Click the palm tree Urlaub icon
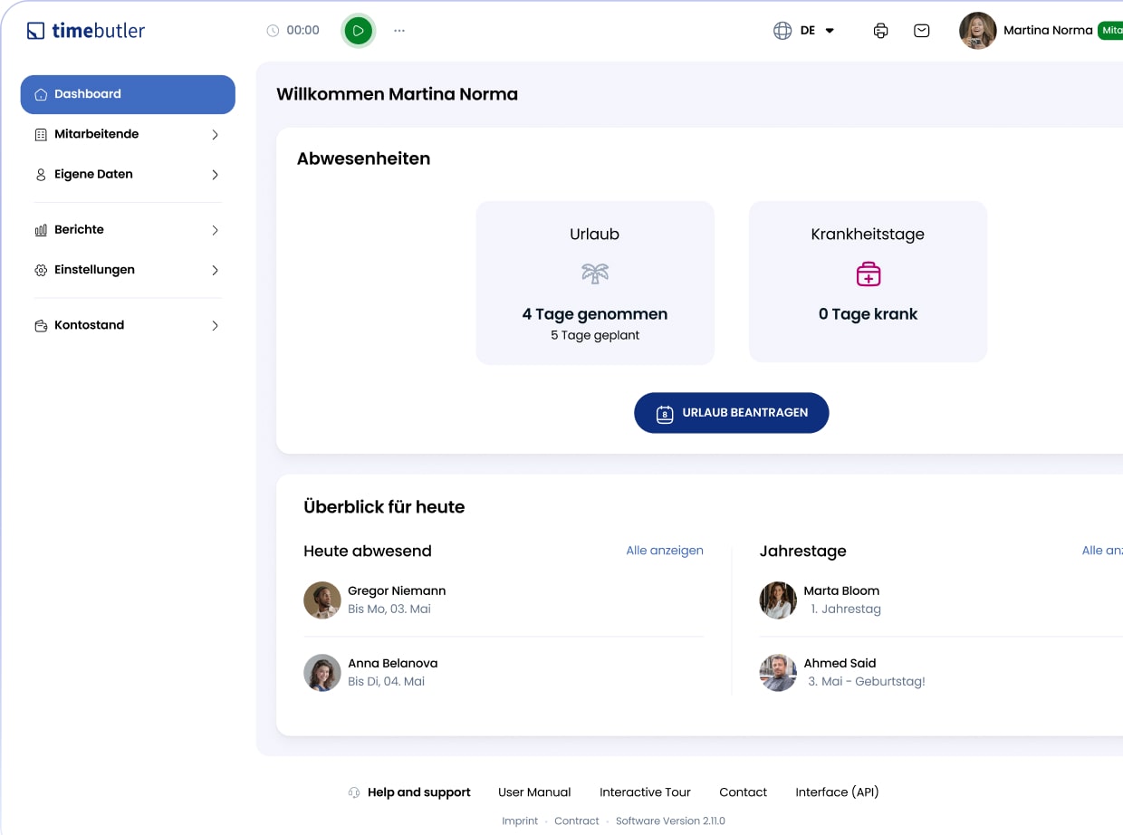Image resolution: width=1123 pixels, height=835 pixels. (595, 273)
